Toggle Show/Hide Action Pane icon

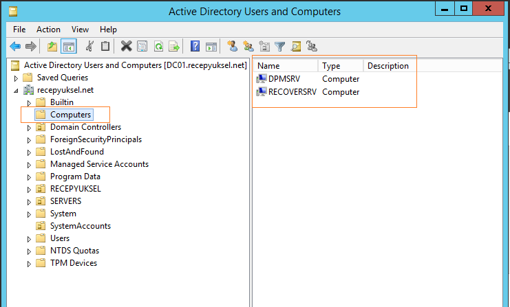(211, 47)
